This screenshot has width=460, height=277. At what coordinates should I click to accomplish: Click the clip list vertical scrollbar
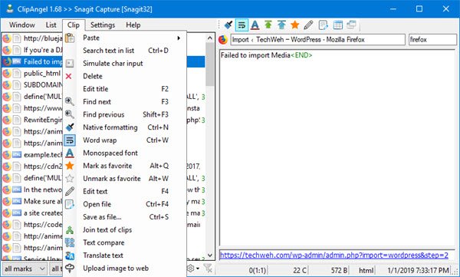210,147
